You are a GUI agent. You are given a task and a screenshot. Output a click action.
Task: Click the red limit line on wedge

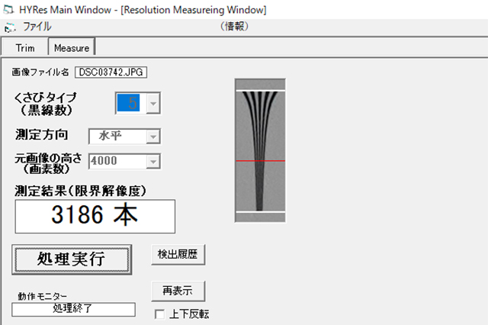click(260, 162)
